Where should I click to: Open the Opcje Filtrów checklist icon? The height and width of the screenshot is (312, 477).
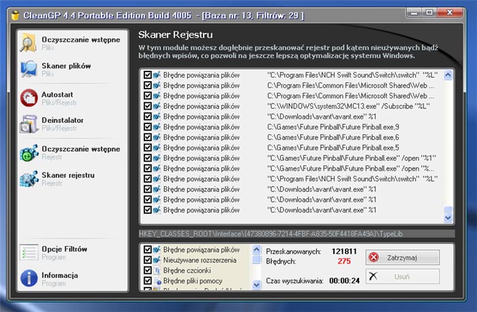point(29,252)
